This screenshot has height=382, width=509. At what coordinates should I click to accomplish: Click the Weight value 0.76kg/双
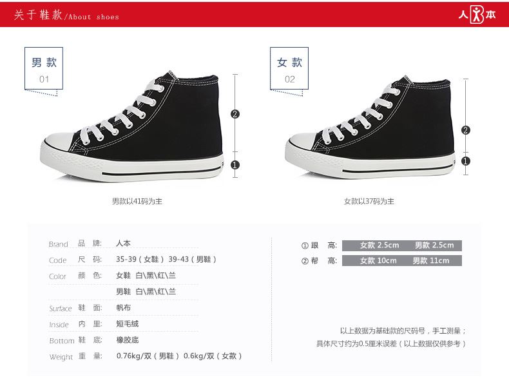pyautogui.click(x=134, y=356)
